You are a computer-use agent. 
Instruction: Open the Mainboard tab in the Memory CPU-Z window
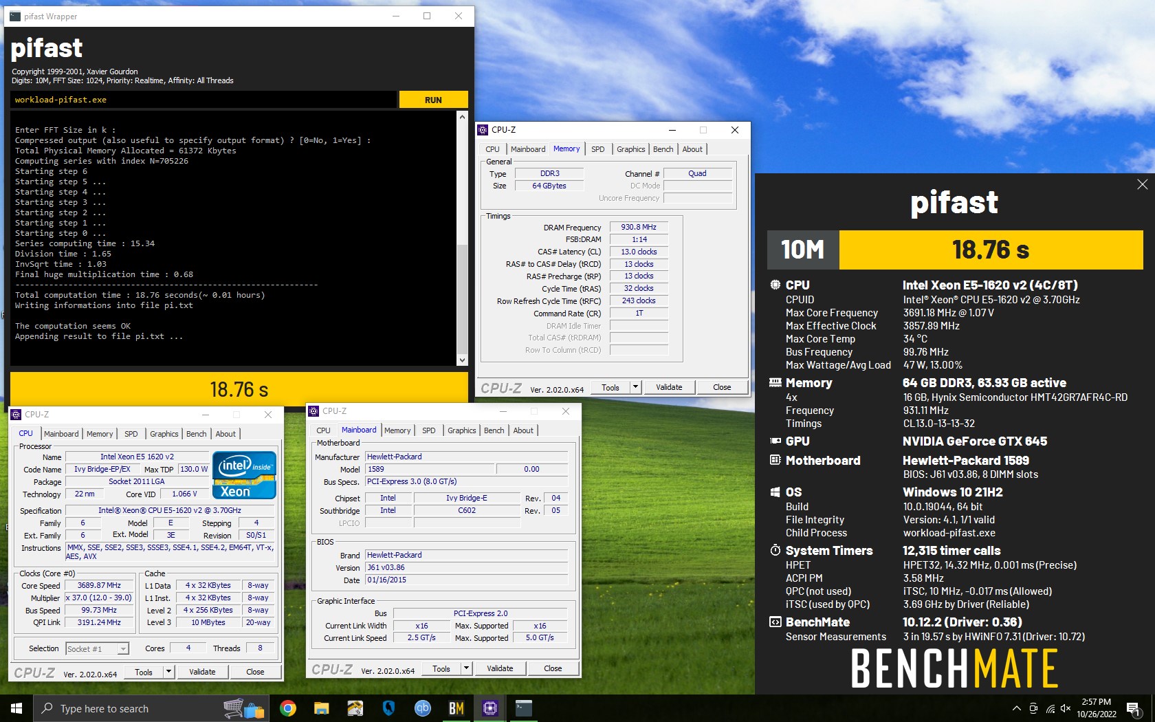[528, 149]
